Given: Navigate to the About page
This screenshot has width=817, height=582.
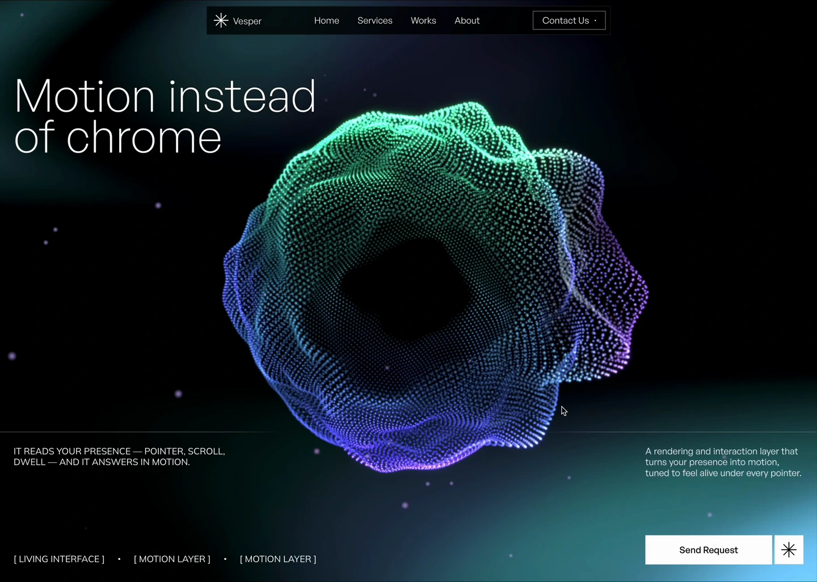Looking at the screenshot, I should pyautogui.click(x=467, y=20).
